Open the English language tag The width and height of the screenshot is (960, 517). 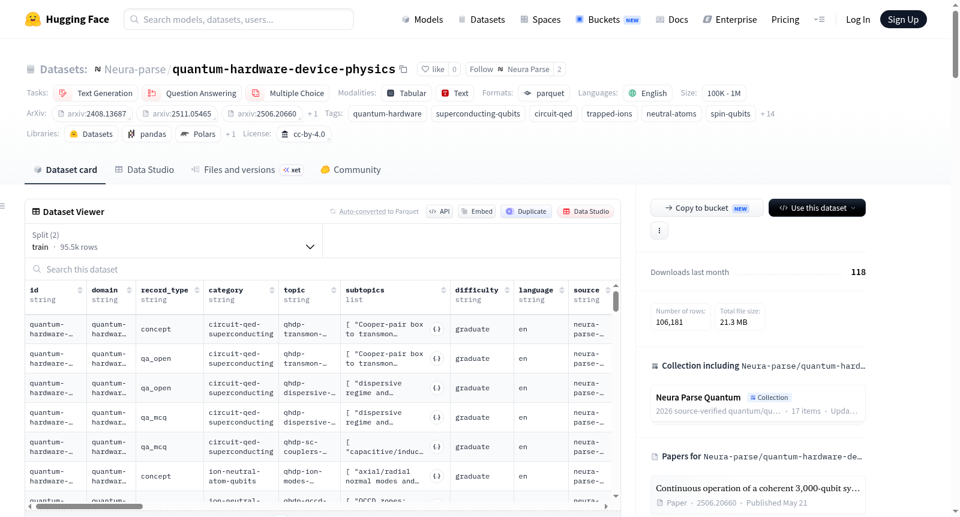pyautogui.click(x=647, y=93)
